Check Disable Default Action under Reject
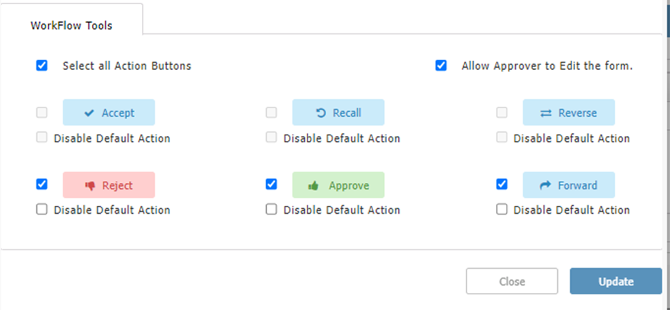Screen dimensions: 670x310 pos(42,210)
